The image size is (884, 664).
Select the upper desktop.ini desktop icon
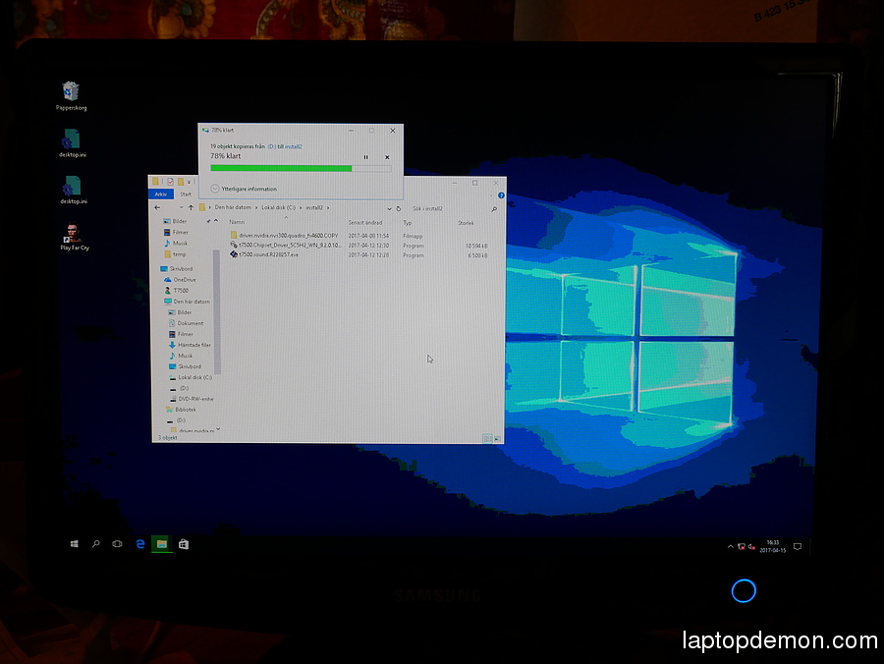pos(72,143)
